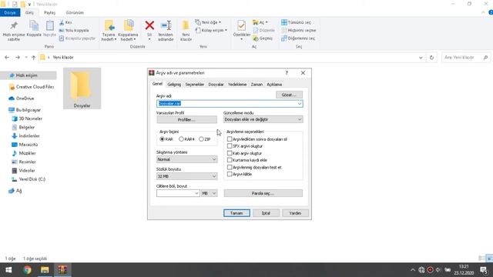493x277 pixels.
Task: Click the WinRAR dialog help question mark
Action: pyautogui.click(x=287, y=73)
